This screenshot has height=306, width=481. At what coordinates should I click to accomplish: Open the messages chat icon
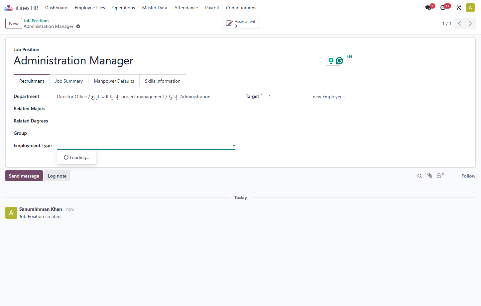click(428, 8)
